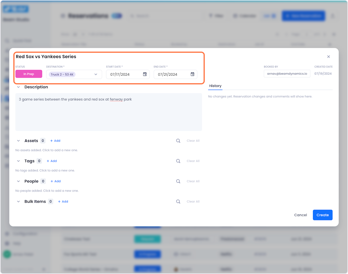Screen dimensions: 348x274
Task: Clear all bulk items
Action: [193, 202]
